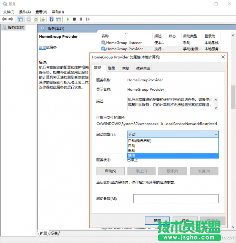Image resolution: width=236 pixels, height=243 pixels.
Task: Click the 启动参数(M) input field
Action: (176, 199)
